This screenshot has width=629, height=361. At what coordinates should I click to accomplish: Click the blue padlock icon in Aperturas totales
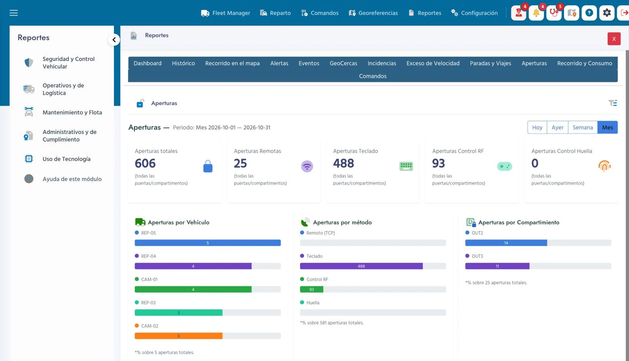(x=208, y=166)
